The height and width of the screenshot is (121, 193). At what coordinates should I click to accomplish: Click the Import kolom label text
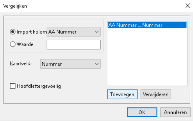coord(31,32)
